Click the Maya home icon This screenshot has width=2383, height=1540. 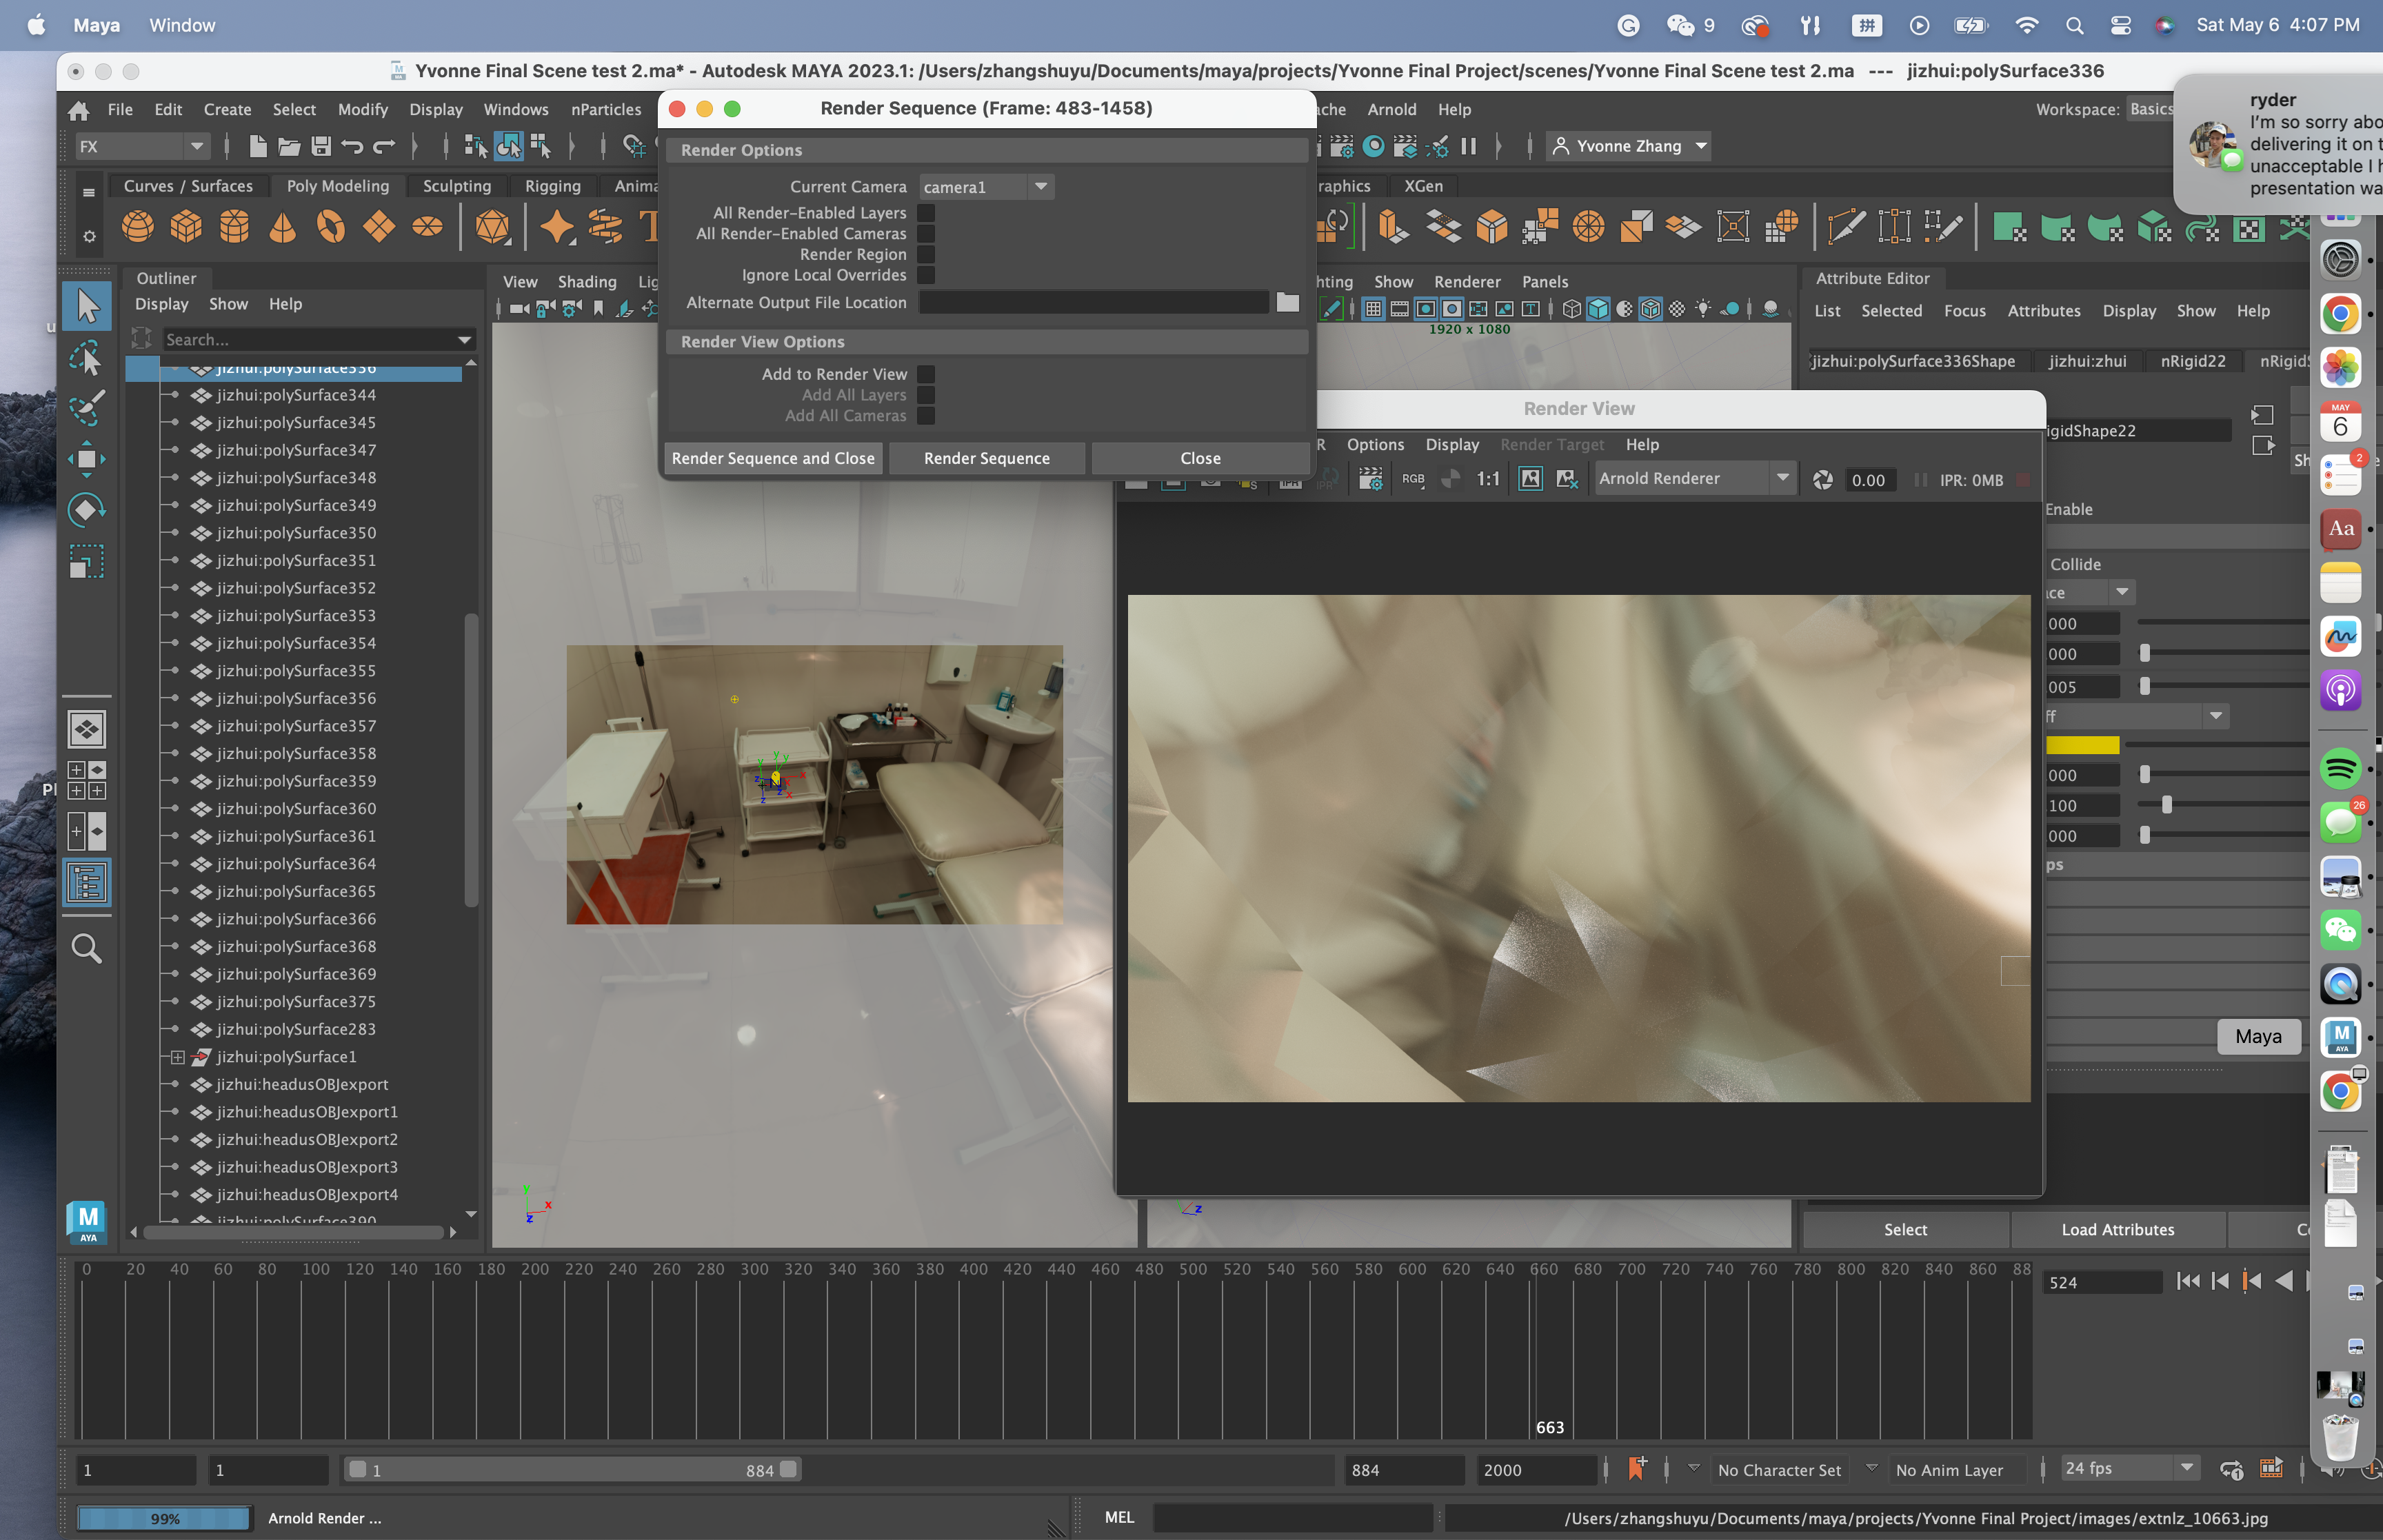click(78, 109)
